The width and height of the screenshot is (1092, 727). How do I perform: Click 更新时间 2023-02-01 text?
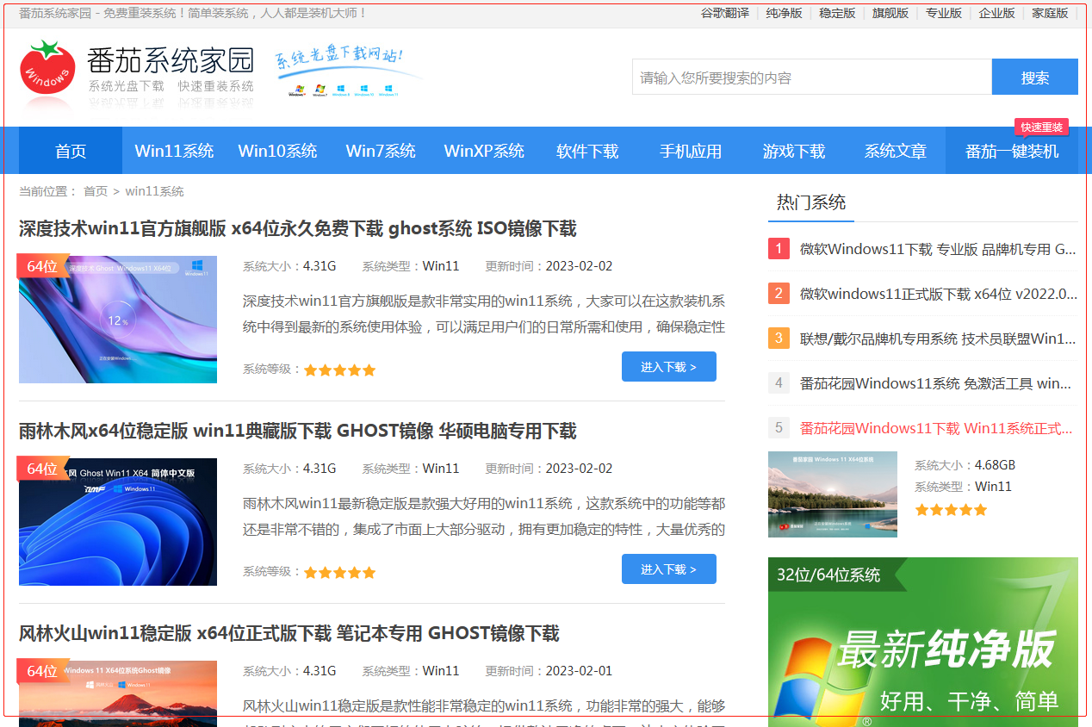tap(549, 671)
